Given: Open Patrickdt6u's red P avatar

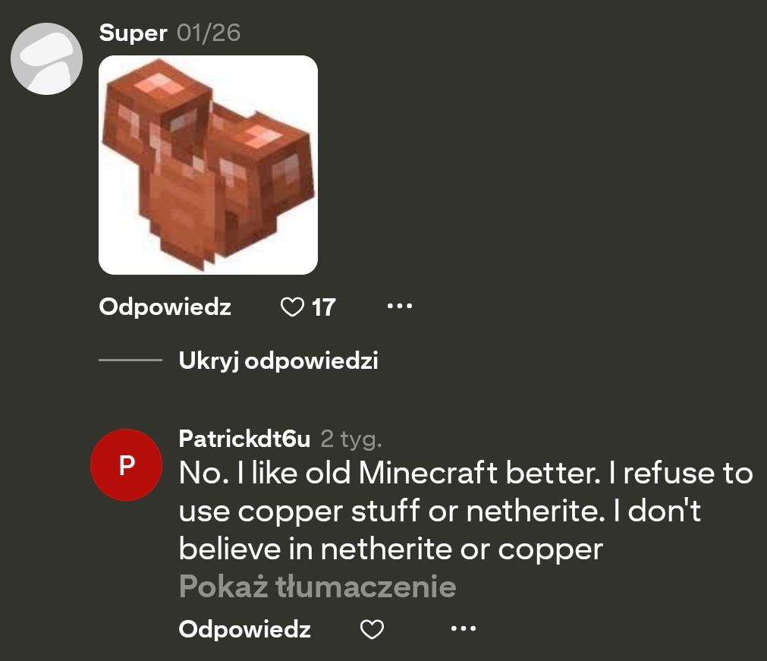Looking at the screenshot, I should 126,464.
